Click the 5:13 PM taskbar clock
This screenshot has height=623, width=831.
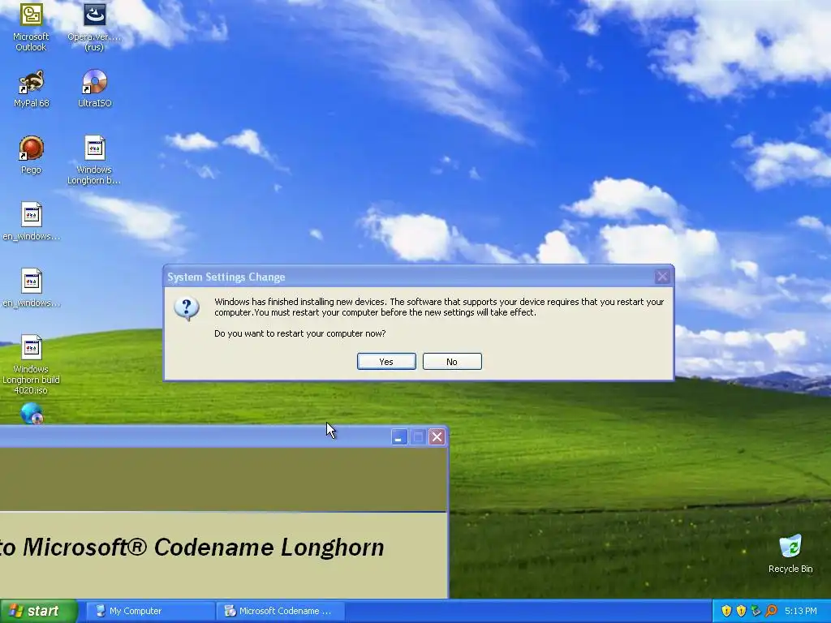[x=801, y=611]
